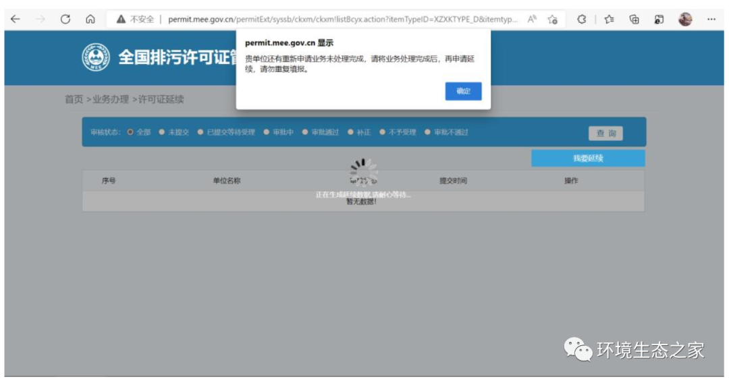Click the alert title permit.mee.gov.cn 显示
The image size is (729, 383).
tap(289, 42)
